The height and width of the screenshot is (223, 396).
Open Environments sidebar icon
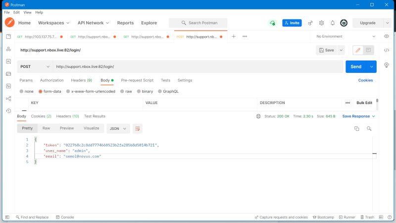pyautogui.click(x=8, y=61)
